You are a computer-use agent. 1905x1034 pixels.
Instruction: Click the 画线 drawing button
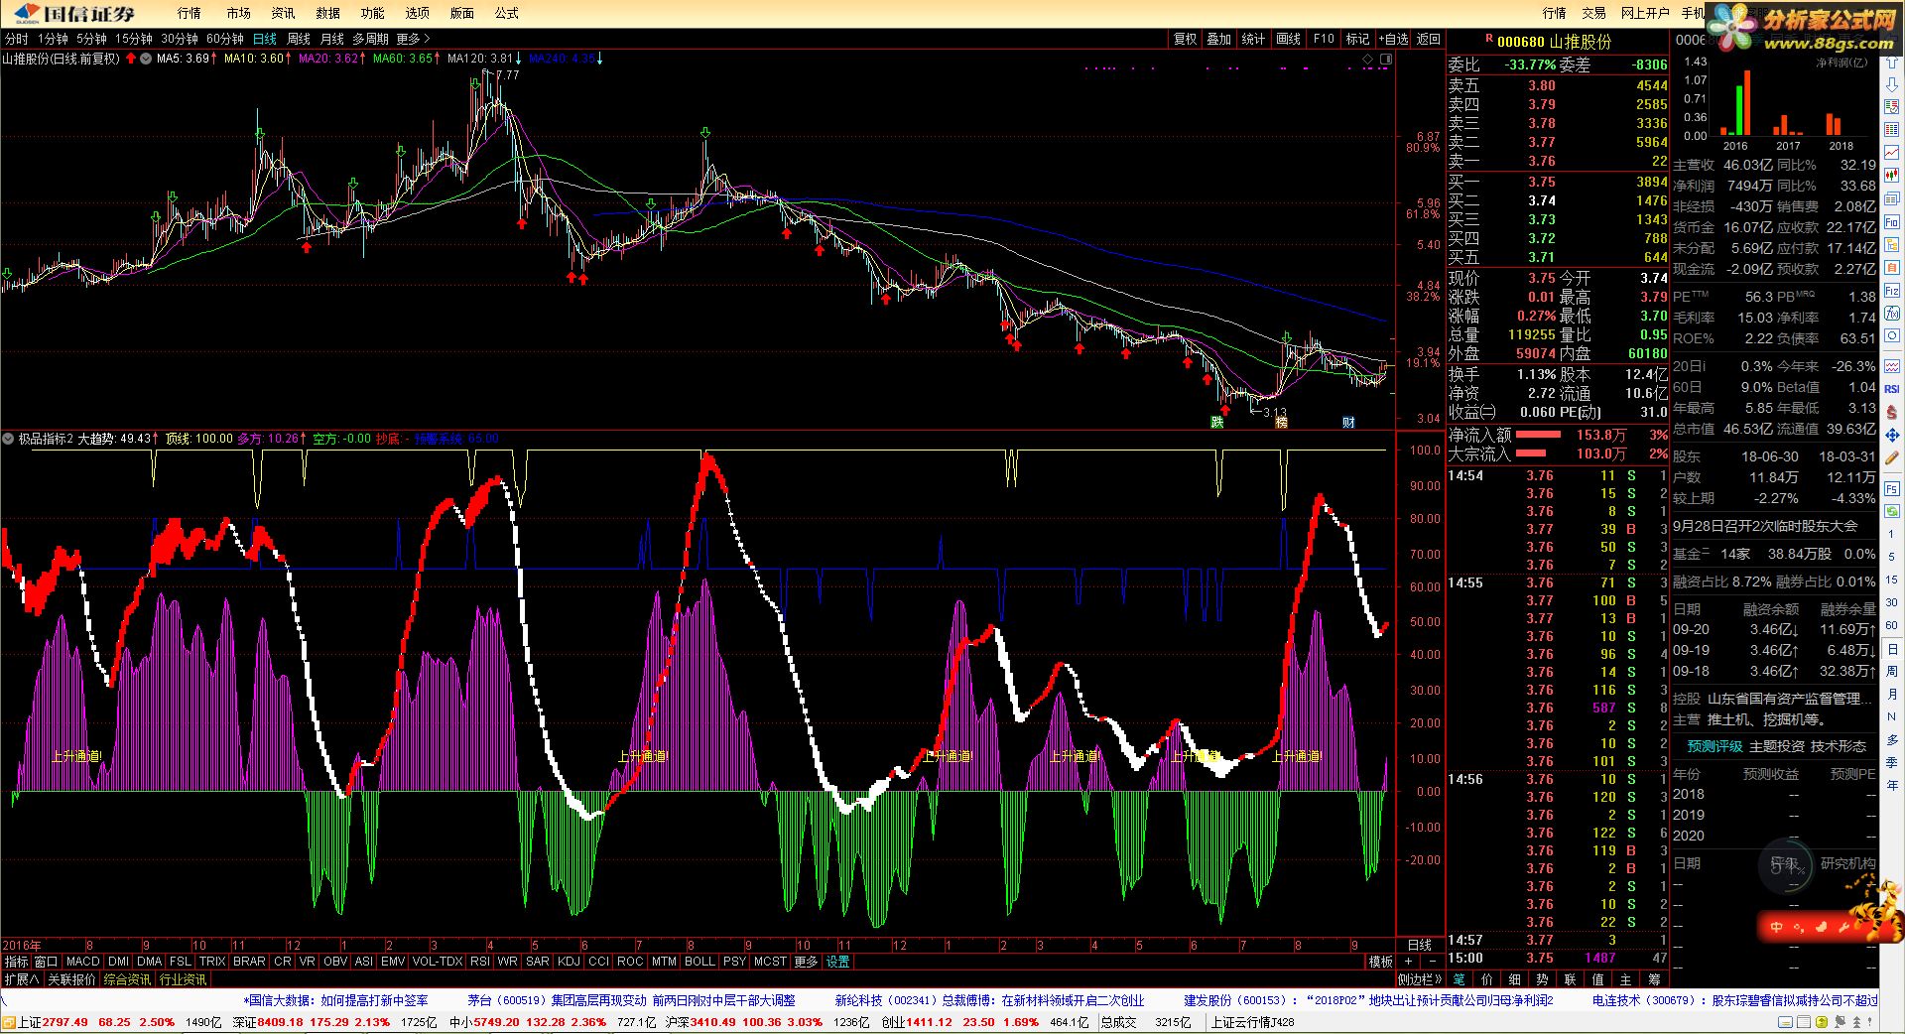1288,39
